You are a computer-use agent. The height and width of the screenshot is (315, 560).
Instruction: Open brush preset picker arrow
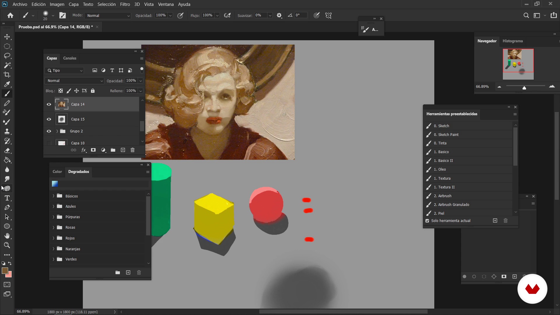[x=53, y=15]
